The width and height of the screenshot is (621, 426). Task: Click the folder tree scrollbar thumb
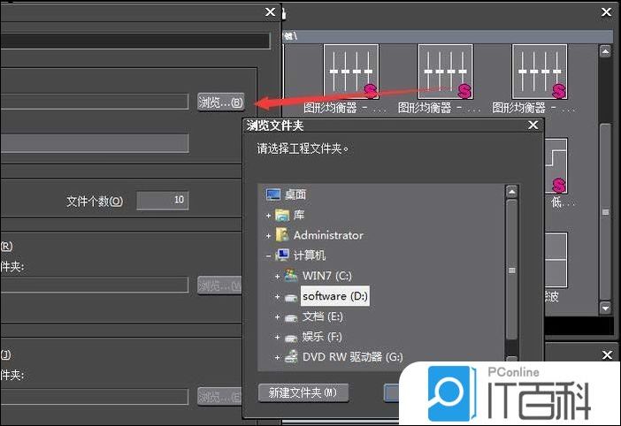511,270
